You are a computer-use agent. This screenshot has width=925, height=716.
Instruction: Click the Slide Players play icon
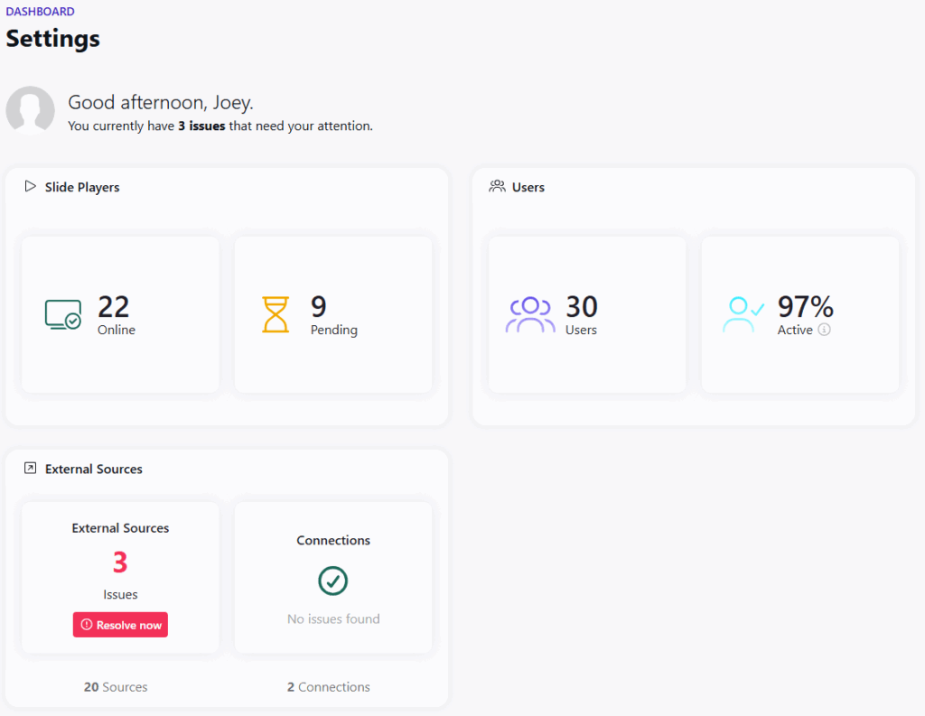(x=28, y=187)
